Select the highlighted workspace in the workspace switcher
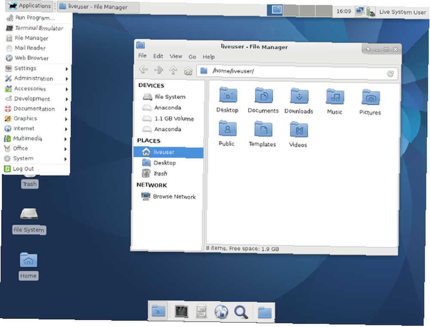 275,10
